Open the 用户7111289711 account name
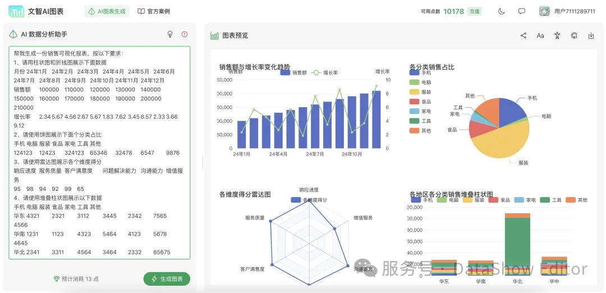 tap(575, 12)
